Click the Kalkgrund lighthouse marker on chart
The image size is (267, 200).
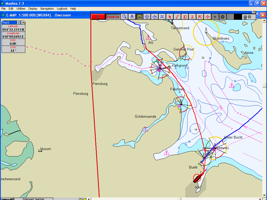pyautogui.click(x=160, y=68)
